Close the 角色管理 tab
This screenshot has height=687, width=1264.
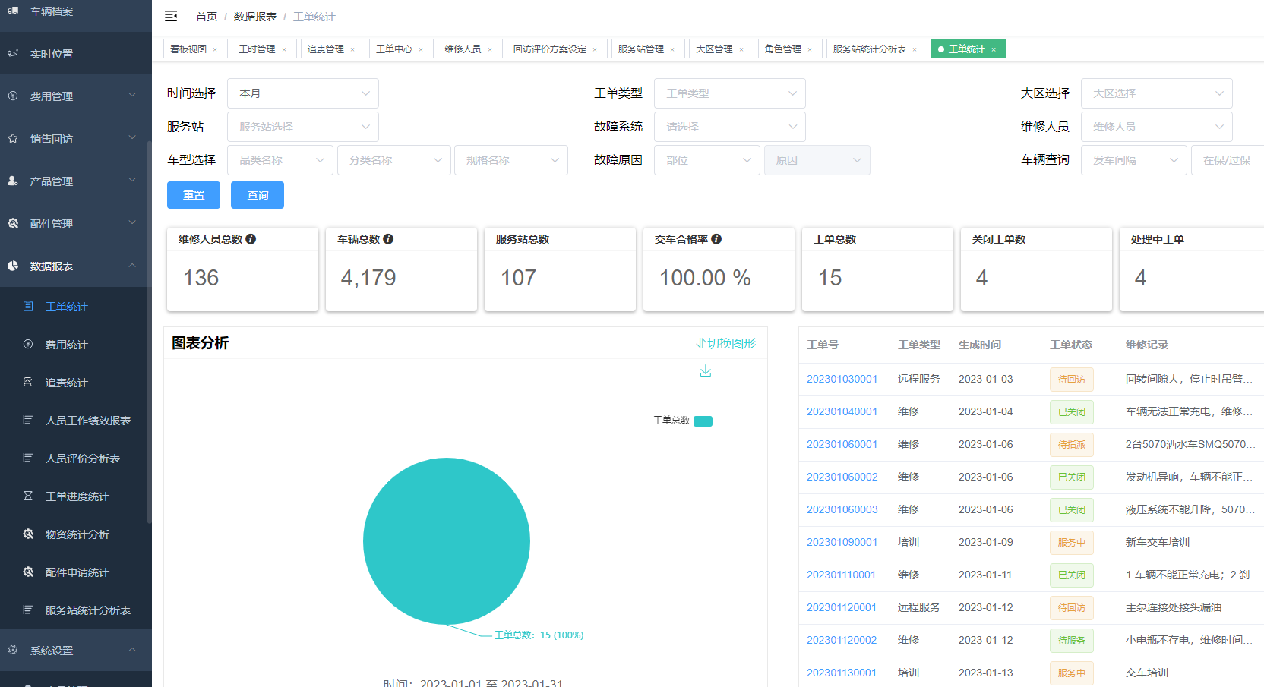[810, 49]
